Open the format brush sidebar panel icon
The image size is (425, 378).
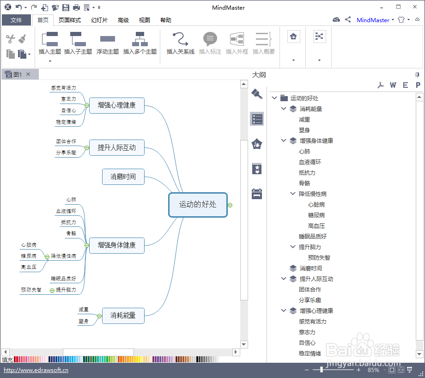(x=257, y=94)
